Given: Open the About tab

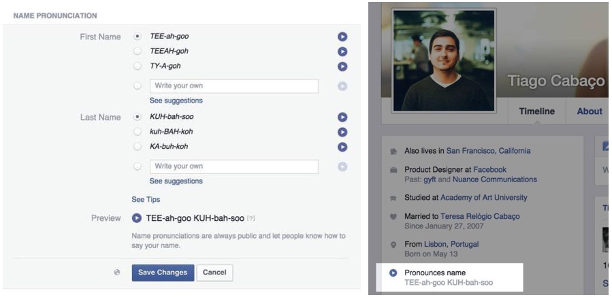Looking at the screenshot, I should click(590, 111).
